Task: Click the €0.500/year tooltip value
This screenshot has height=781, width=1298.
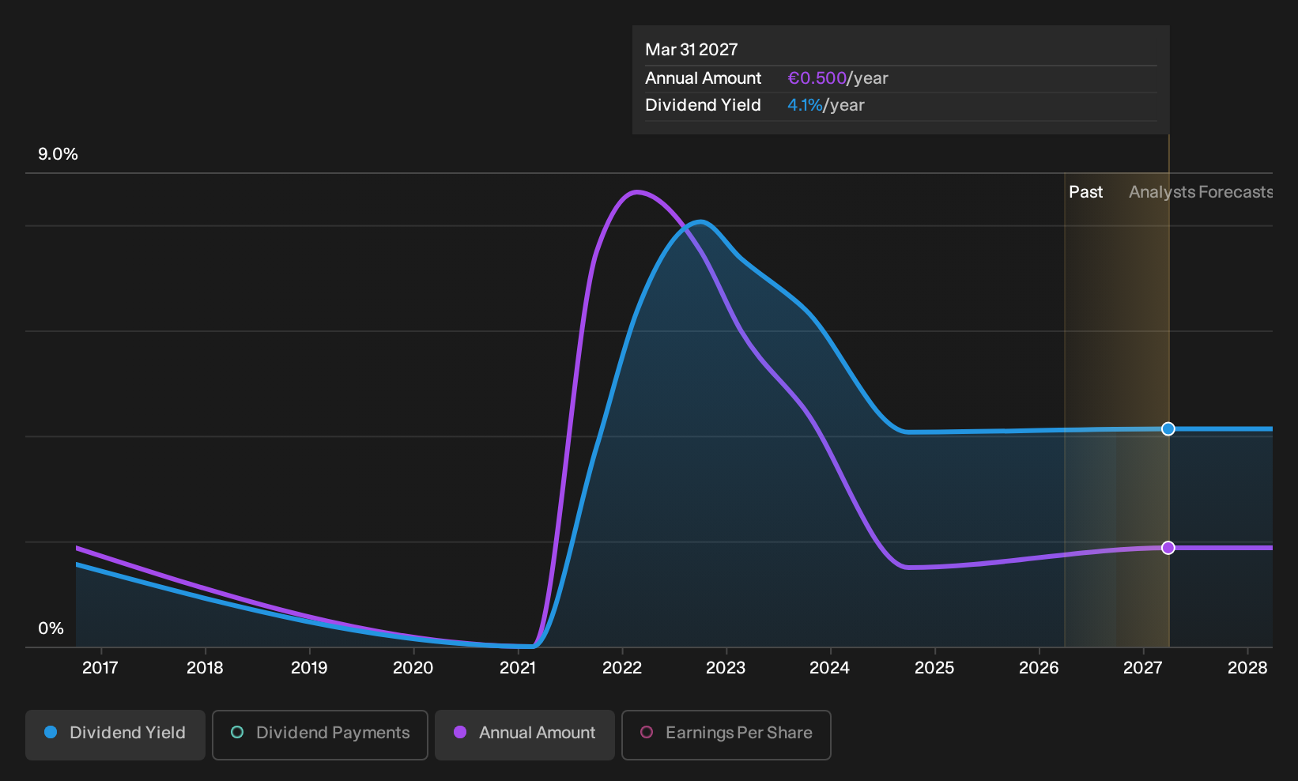Action: point(838,78)
